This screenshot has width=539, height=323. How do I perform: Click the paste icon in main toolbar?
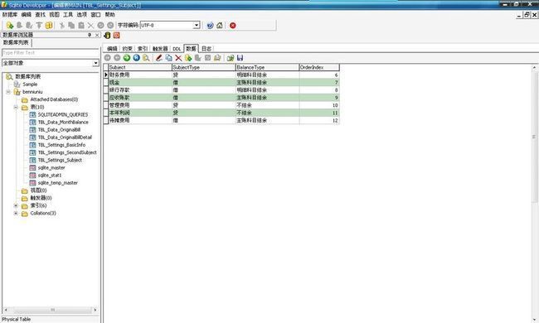point(81,26)
